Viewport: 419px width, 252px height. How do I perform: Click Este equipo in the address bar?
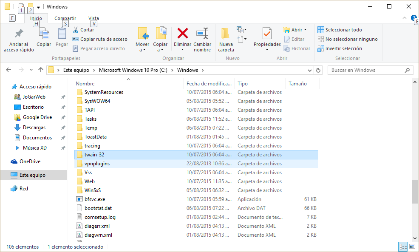[x=76, y=70]
